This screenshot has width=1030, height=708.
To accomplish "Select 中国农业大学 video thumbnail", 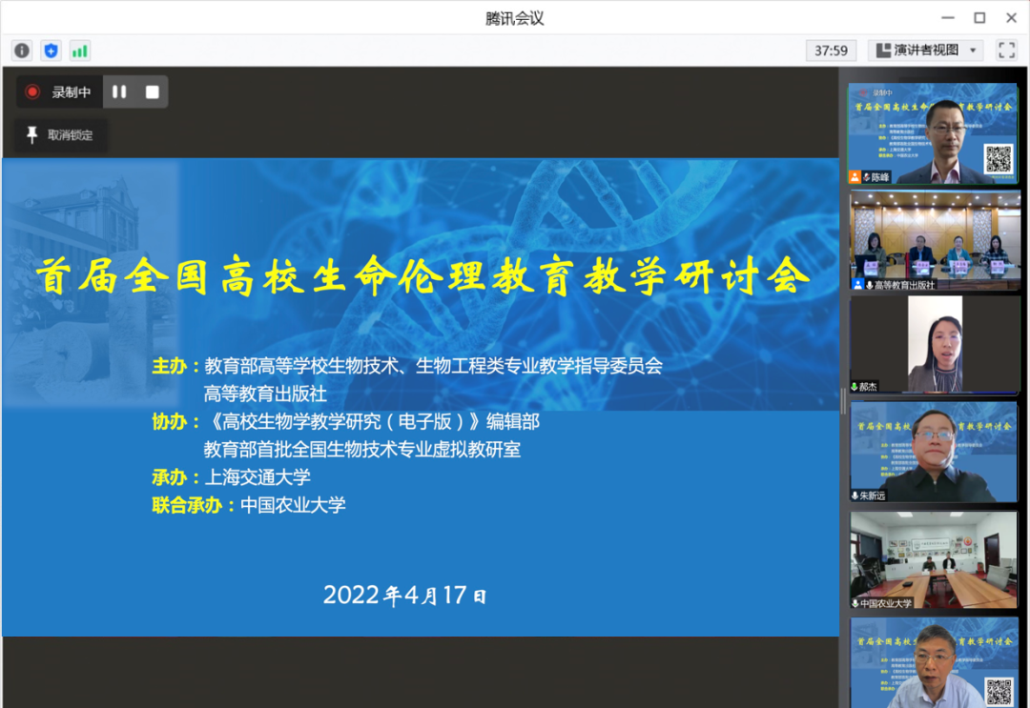I will [x=934, y=560].
